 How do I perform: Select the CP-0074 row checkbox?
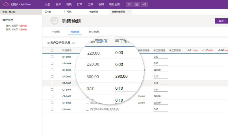[x=52, y=90]
